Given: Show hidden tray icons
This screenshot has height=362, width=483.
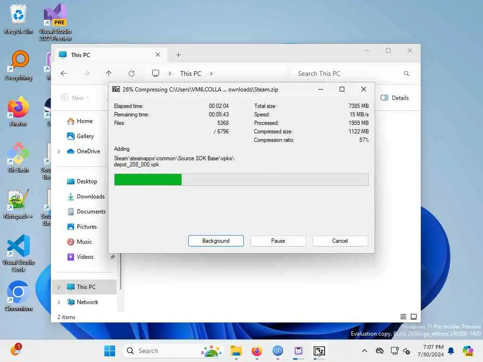Looking at the screenshot, I should pos(365,351).
